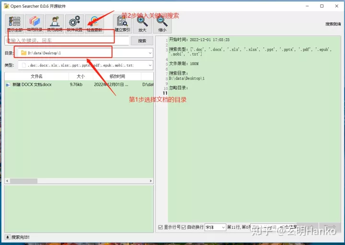Click the 忽略目录 line in log pane
The image size is (345, 245).
coord(178,88)
